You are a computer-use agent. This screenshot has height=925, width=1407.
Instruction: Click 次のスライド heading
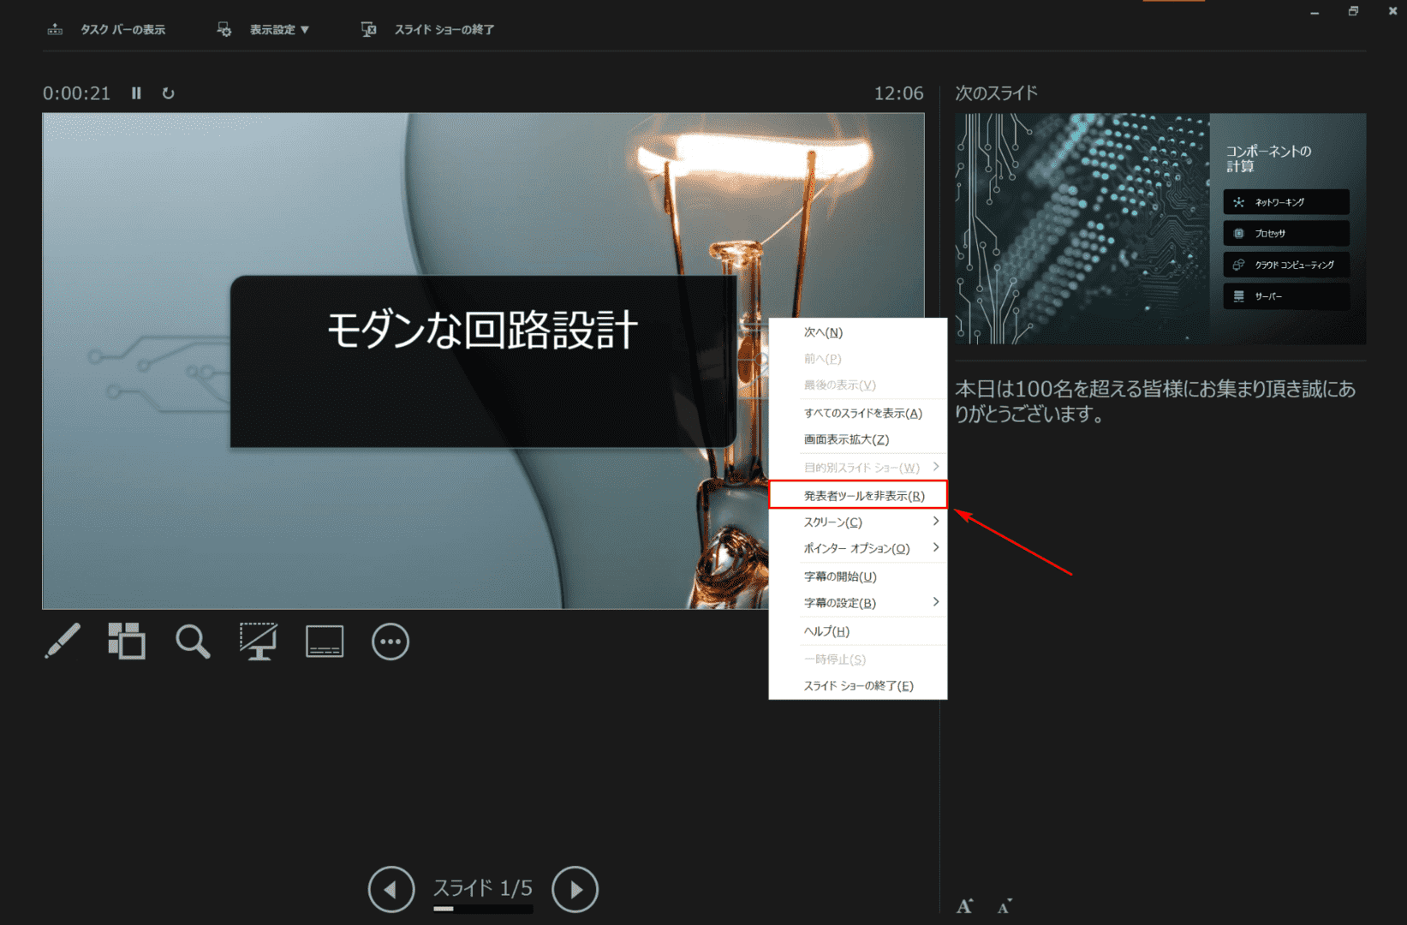click(x=996, y=92)
